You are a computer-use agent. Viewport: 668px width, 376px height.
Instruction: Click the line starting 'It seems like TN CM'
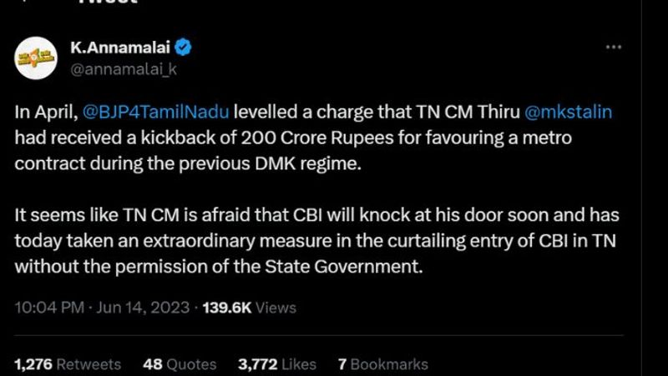tap(316, 215)
